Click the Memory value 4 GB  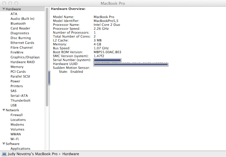[x=97, y=44]
